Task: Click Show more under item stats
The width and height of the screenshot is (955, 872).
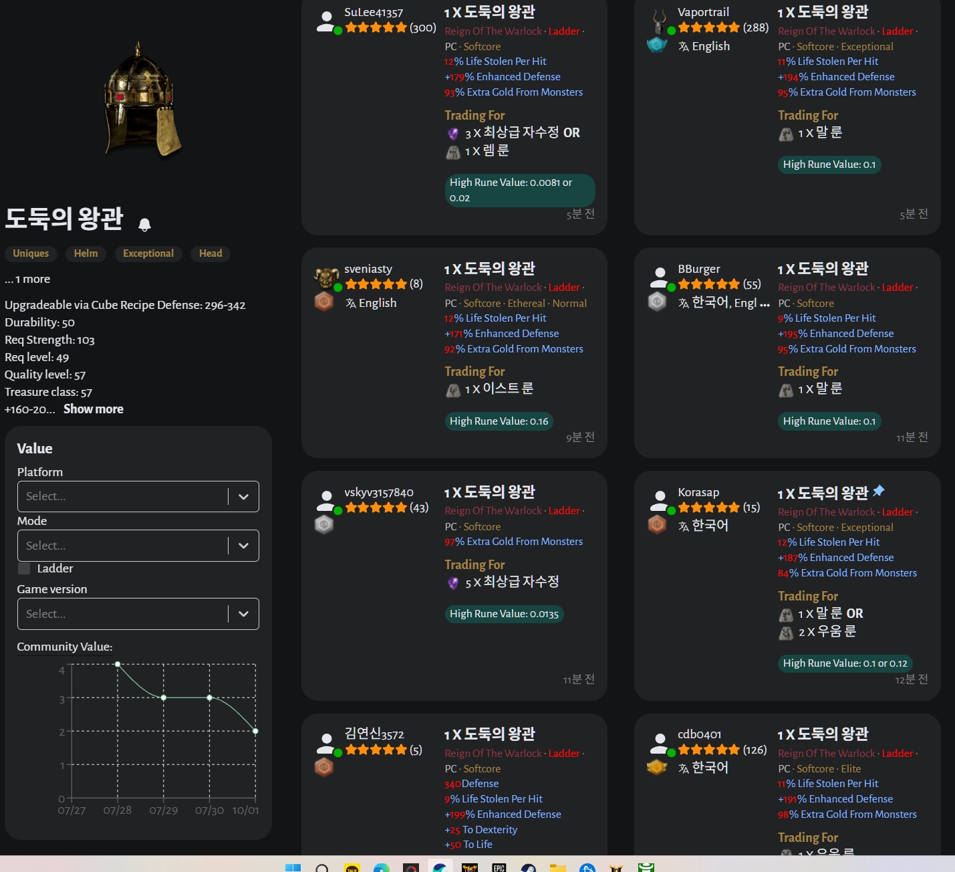Action: click(x=93, y=409)
